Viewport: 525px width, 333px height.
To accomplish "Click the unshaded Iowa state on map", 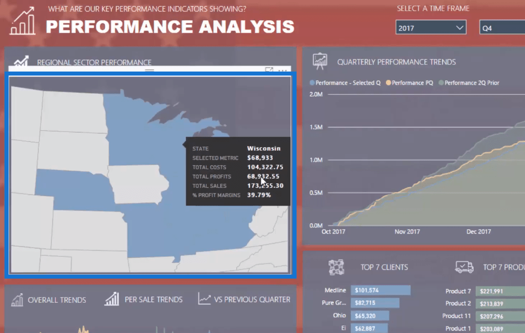I will [137, 184].
